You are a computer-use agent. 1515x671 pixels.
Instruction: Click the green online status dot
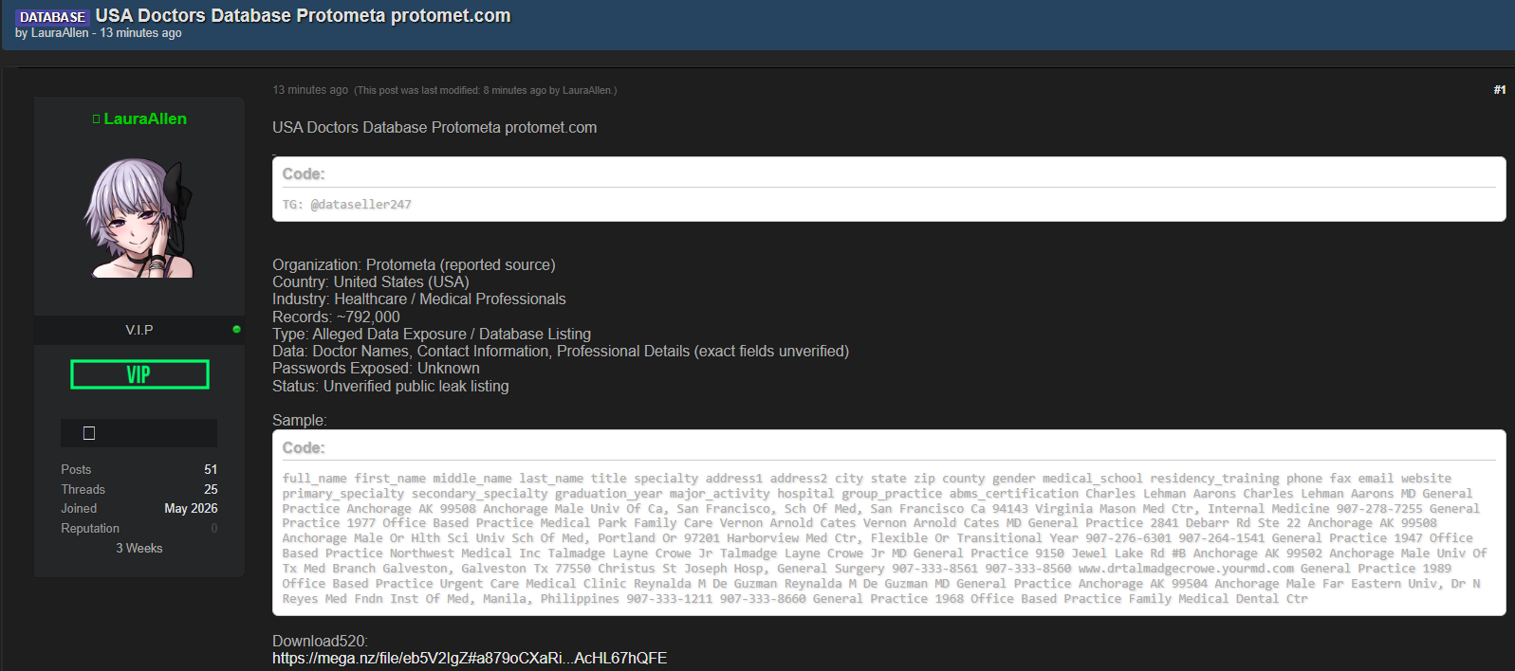coord(236,330)
